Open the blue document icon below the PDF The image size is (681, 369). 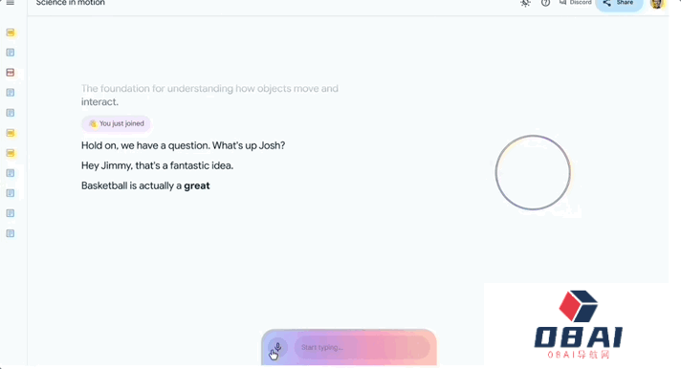(11, 93)
